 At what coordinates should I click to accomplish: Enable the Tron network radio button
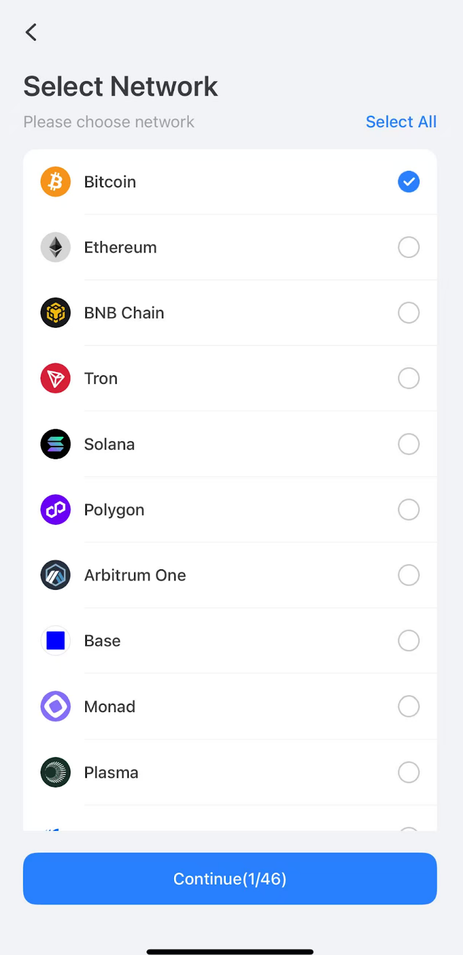tap(409, 378)
